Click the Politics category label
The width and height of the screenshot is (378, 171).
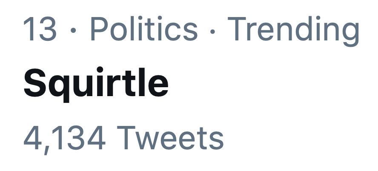coord(143,30)
